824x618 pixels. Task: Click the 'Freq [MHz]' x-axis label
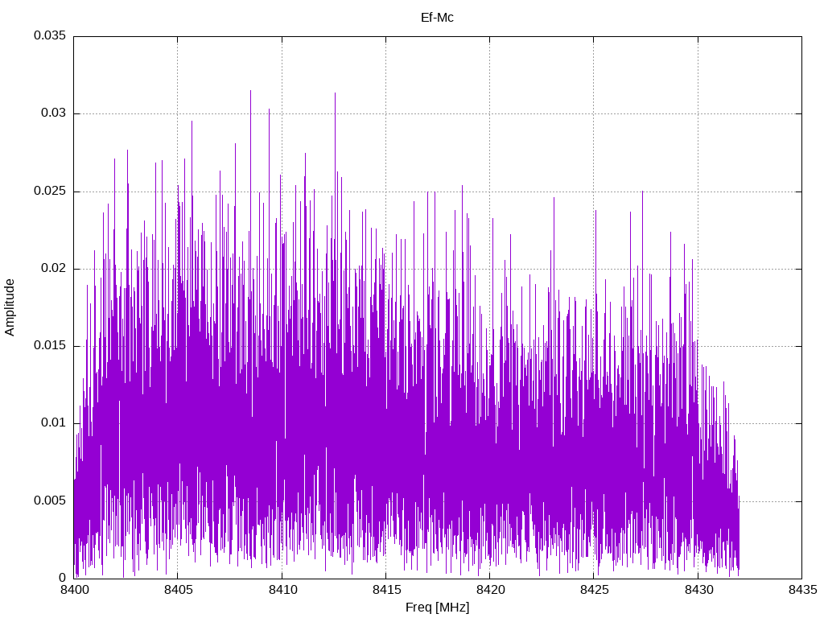tap(437, 608)
